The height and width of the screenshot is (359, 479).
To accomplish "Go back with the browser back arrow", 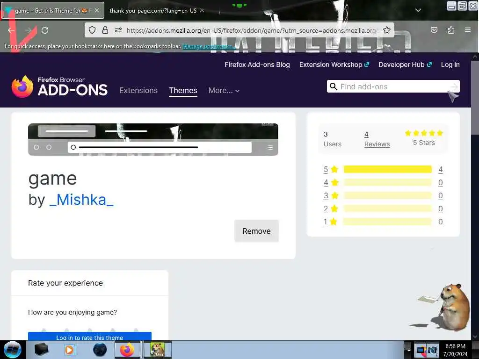I will (11, 30).
